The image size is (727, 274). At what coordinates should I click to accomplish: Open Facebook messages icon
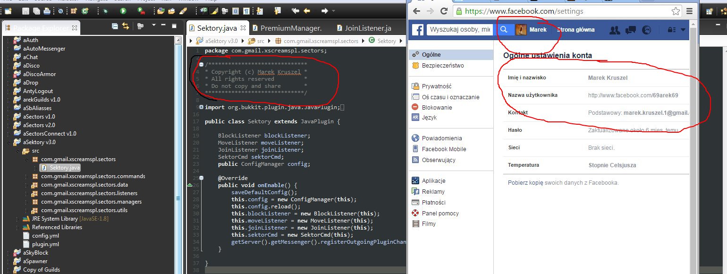pyautogui.click(x=630, y=30)
